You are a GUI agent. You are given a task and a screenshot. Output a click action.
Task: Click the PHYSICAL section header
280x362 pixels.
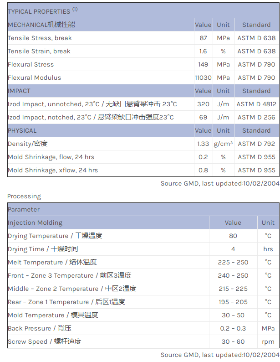click(x=22, y=130)
